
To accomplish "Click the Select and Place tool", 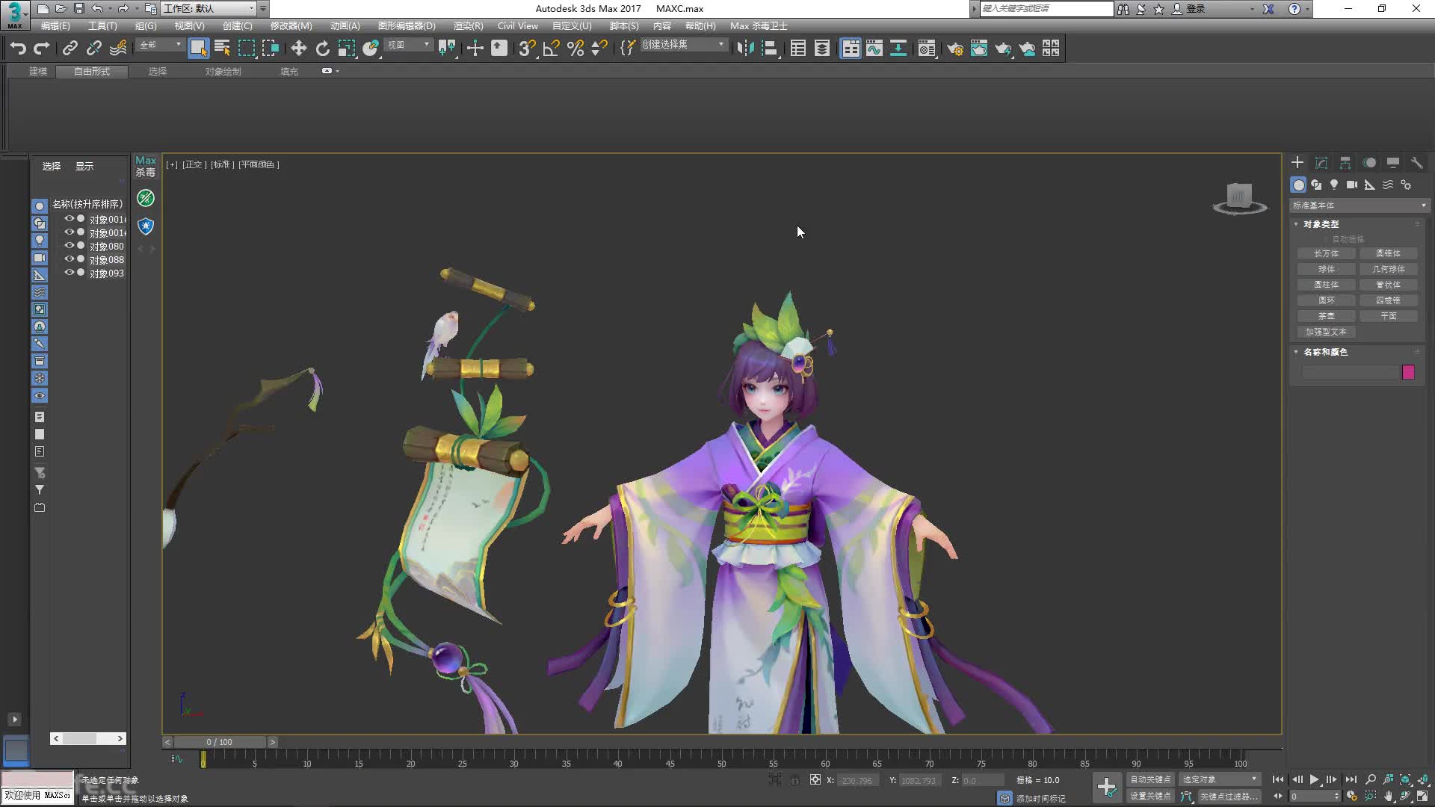I will [370, 49].
